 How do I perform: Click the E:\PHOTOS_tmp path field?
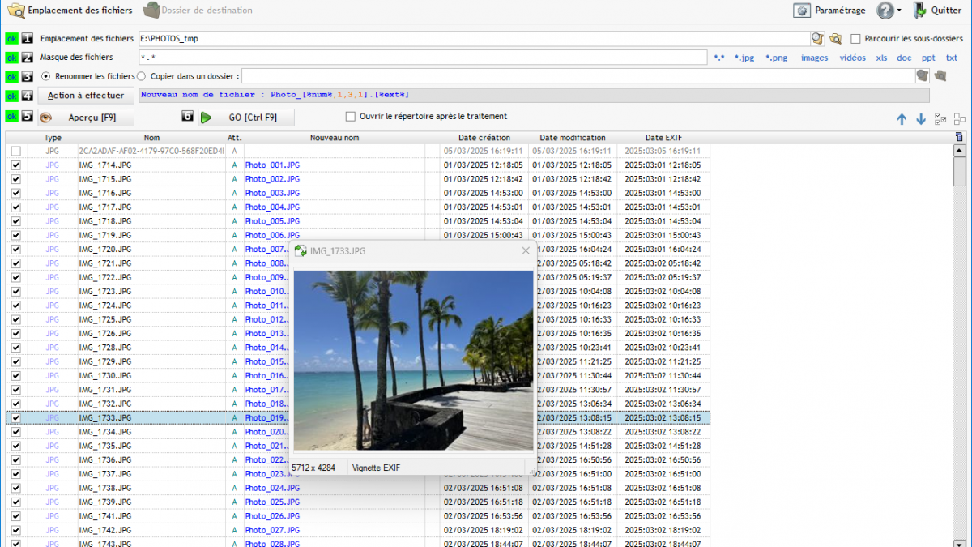pyautogui.click(x=474, y=39)
